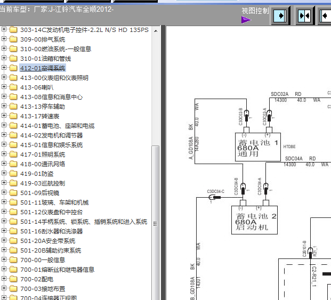Click the folder icon for 501-12仪表盘和中控台
Screen dimensions: 331x300
coord(13,212)
